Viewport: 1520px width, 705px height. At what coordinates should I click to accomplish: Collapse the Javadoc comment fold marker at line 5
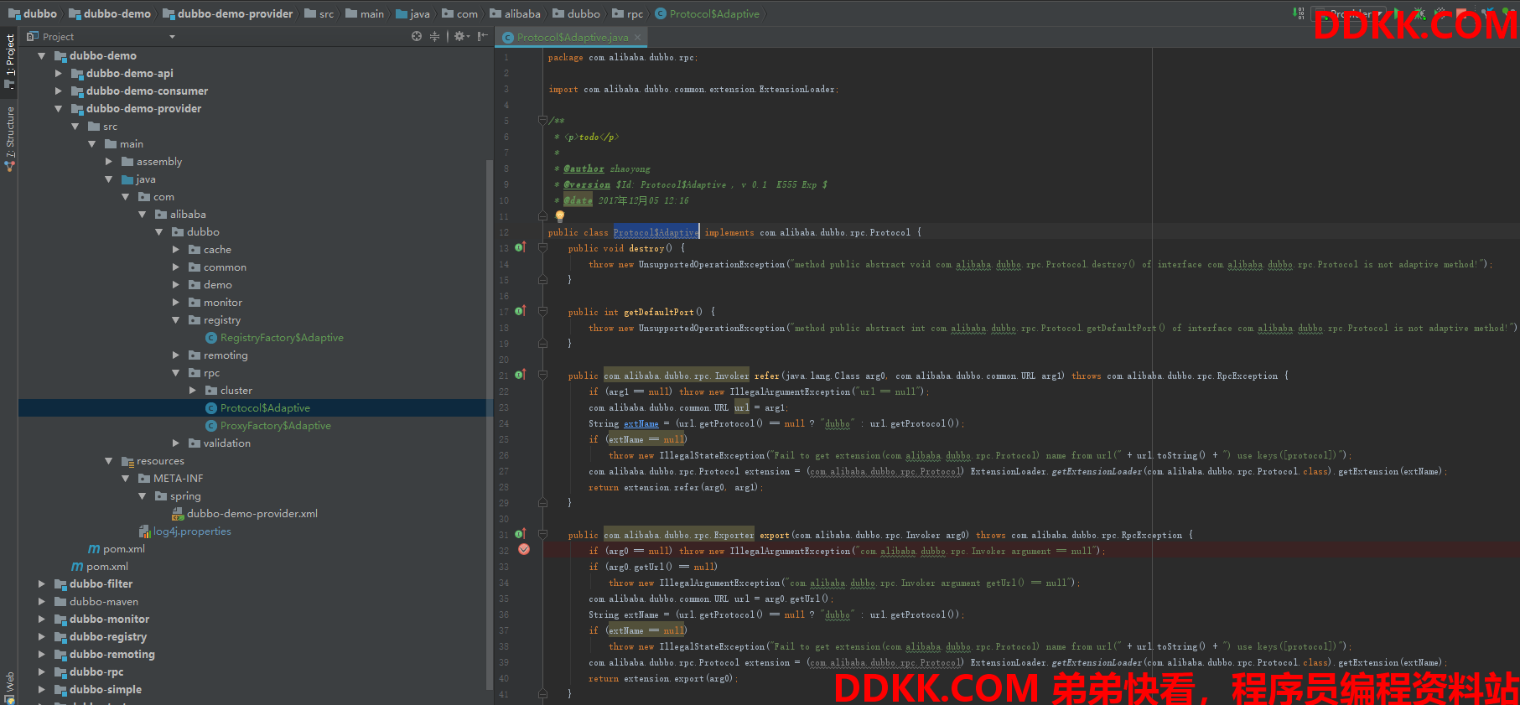[x=542, y=120]
